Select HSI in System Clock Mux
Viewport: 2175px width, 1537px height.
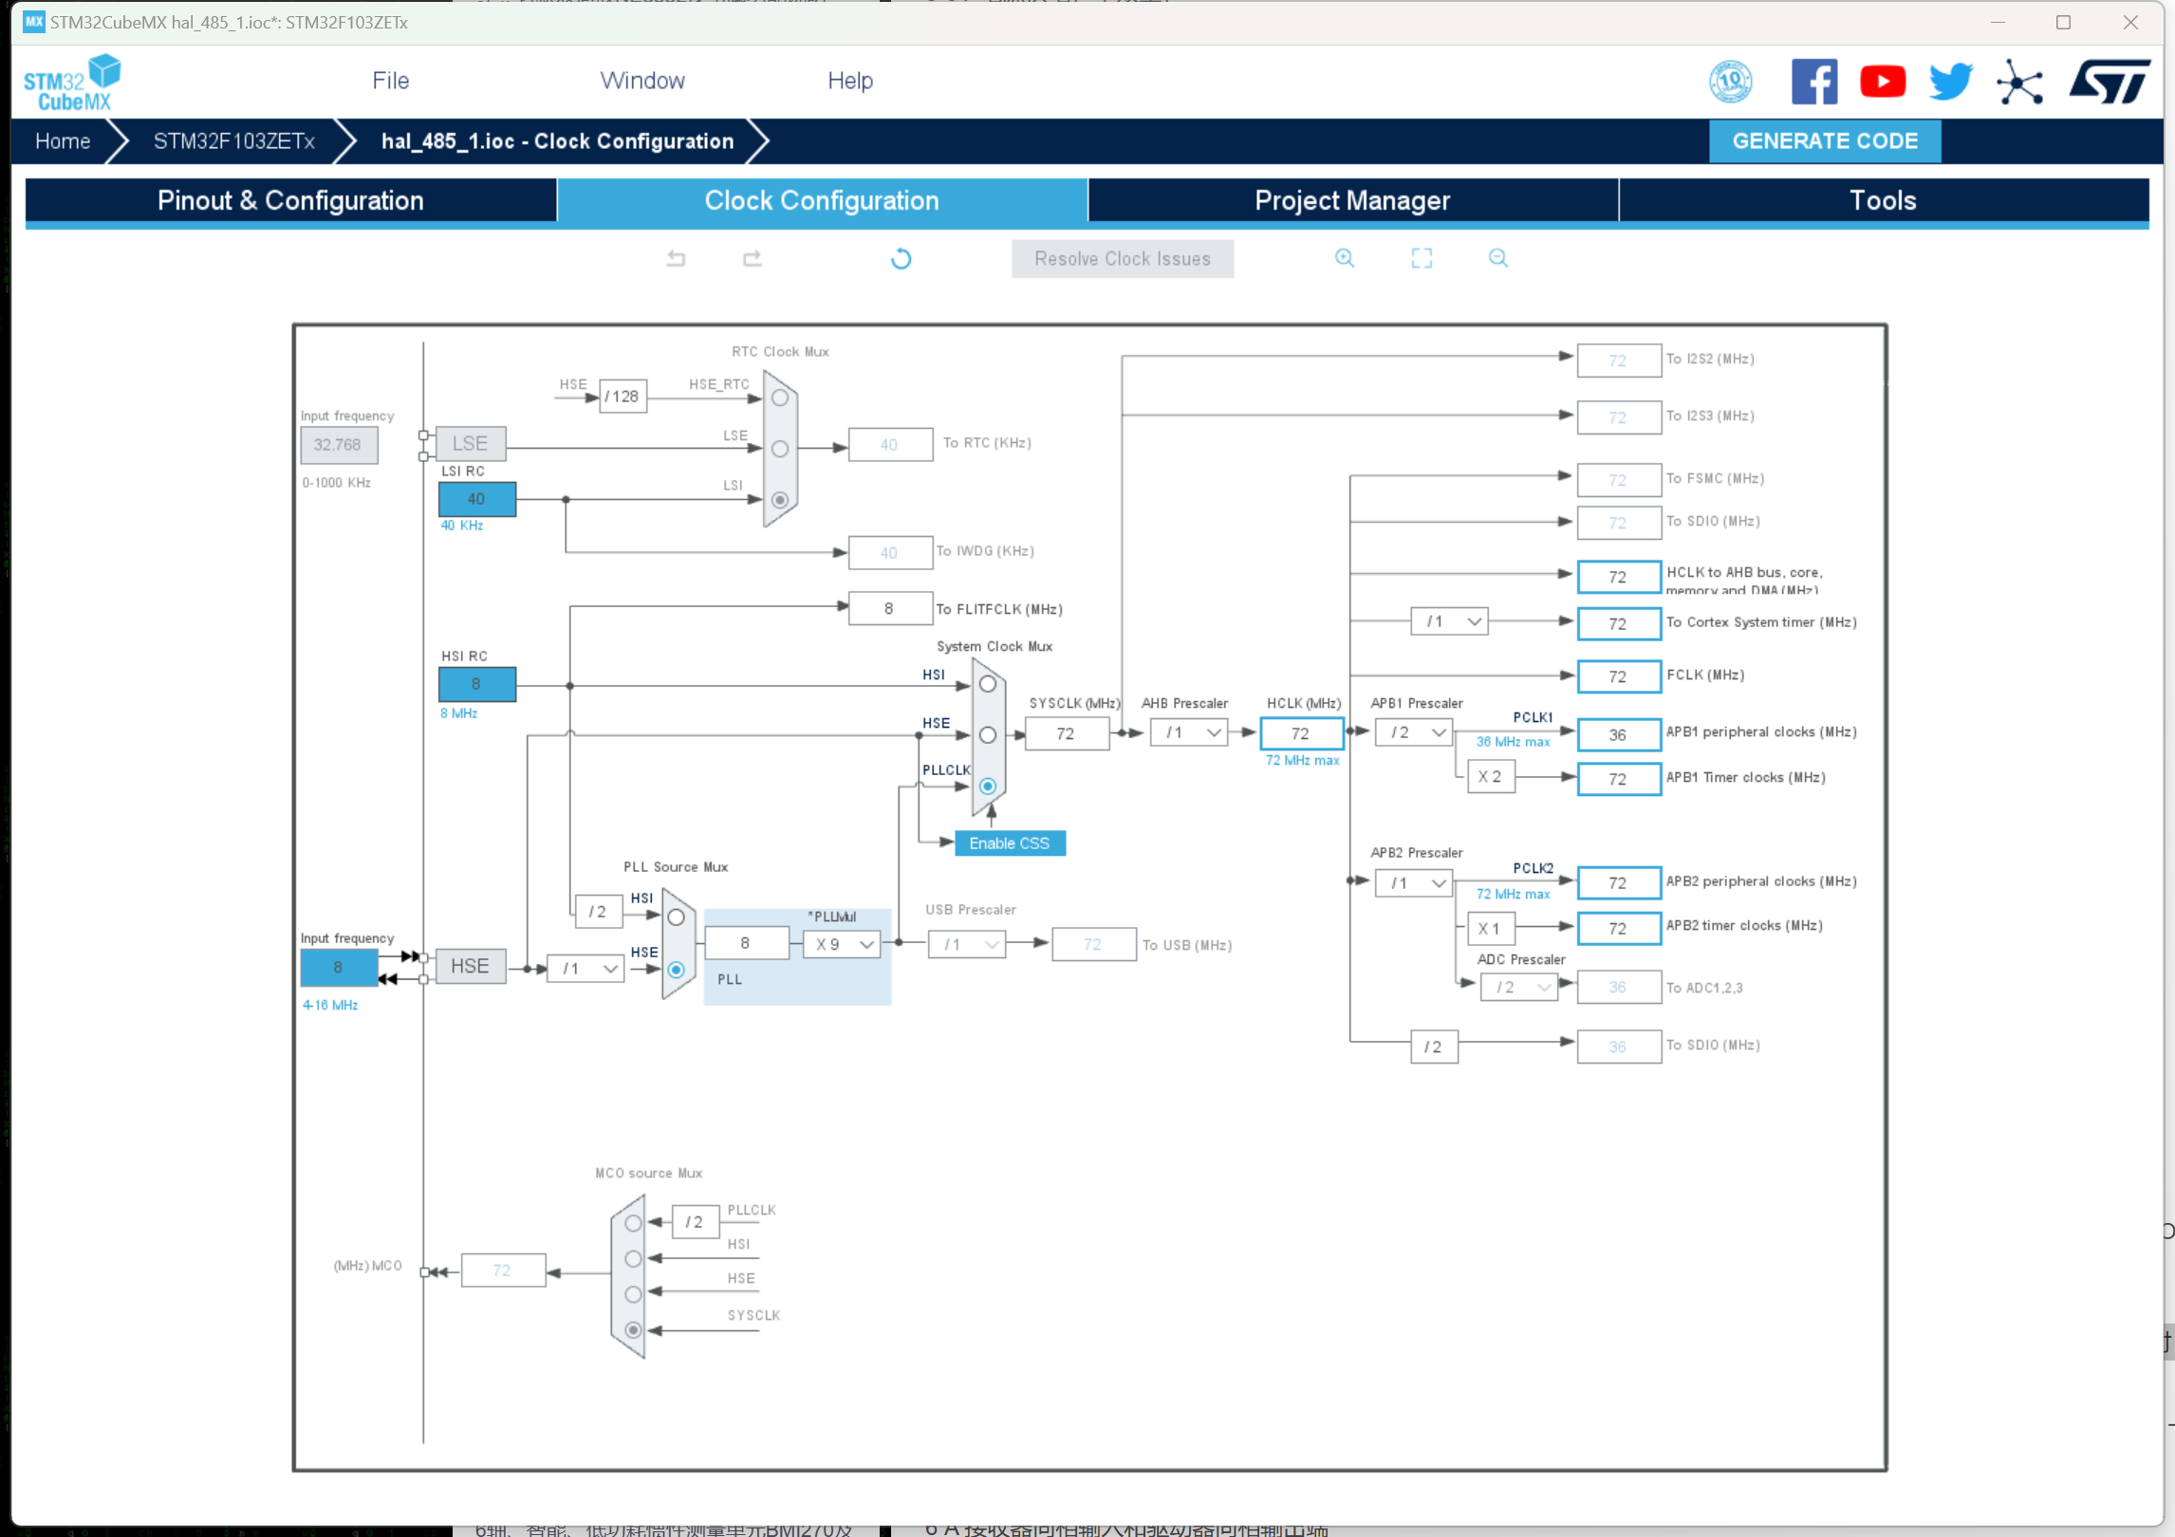(987, 684)
